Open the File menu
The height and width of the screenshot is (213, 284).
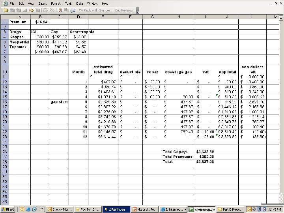[x=12, y=4]
